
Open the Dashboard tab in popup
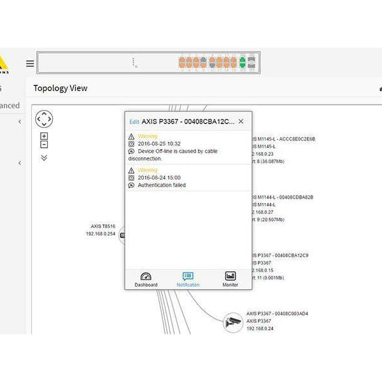pyautogui.click(x=146, y=279)
